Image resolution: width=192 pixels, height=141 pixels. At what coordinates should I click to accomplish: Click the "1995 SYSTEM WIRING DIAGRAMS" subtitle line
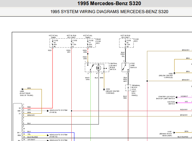click(109, 12)
